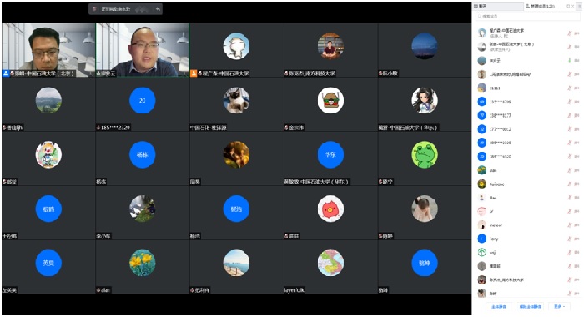Toggle green microphone of third listed member
Screen dimensions: 584x317
569,60
